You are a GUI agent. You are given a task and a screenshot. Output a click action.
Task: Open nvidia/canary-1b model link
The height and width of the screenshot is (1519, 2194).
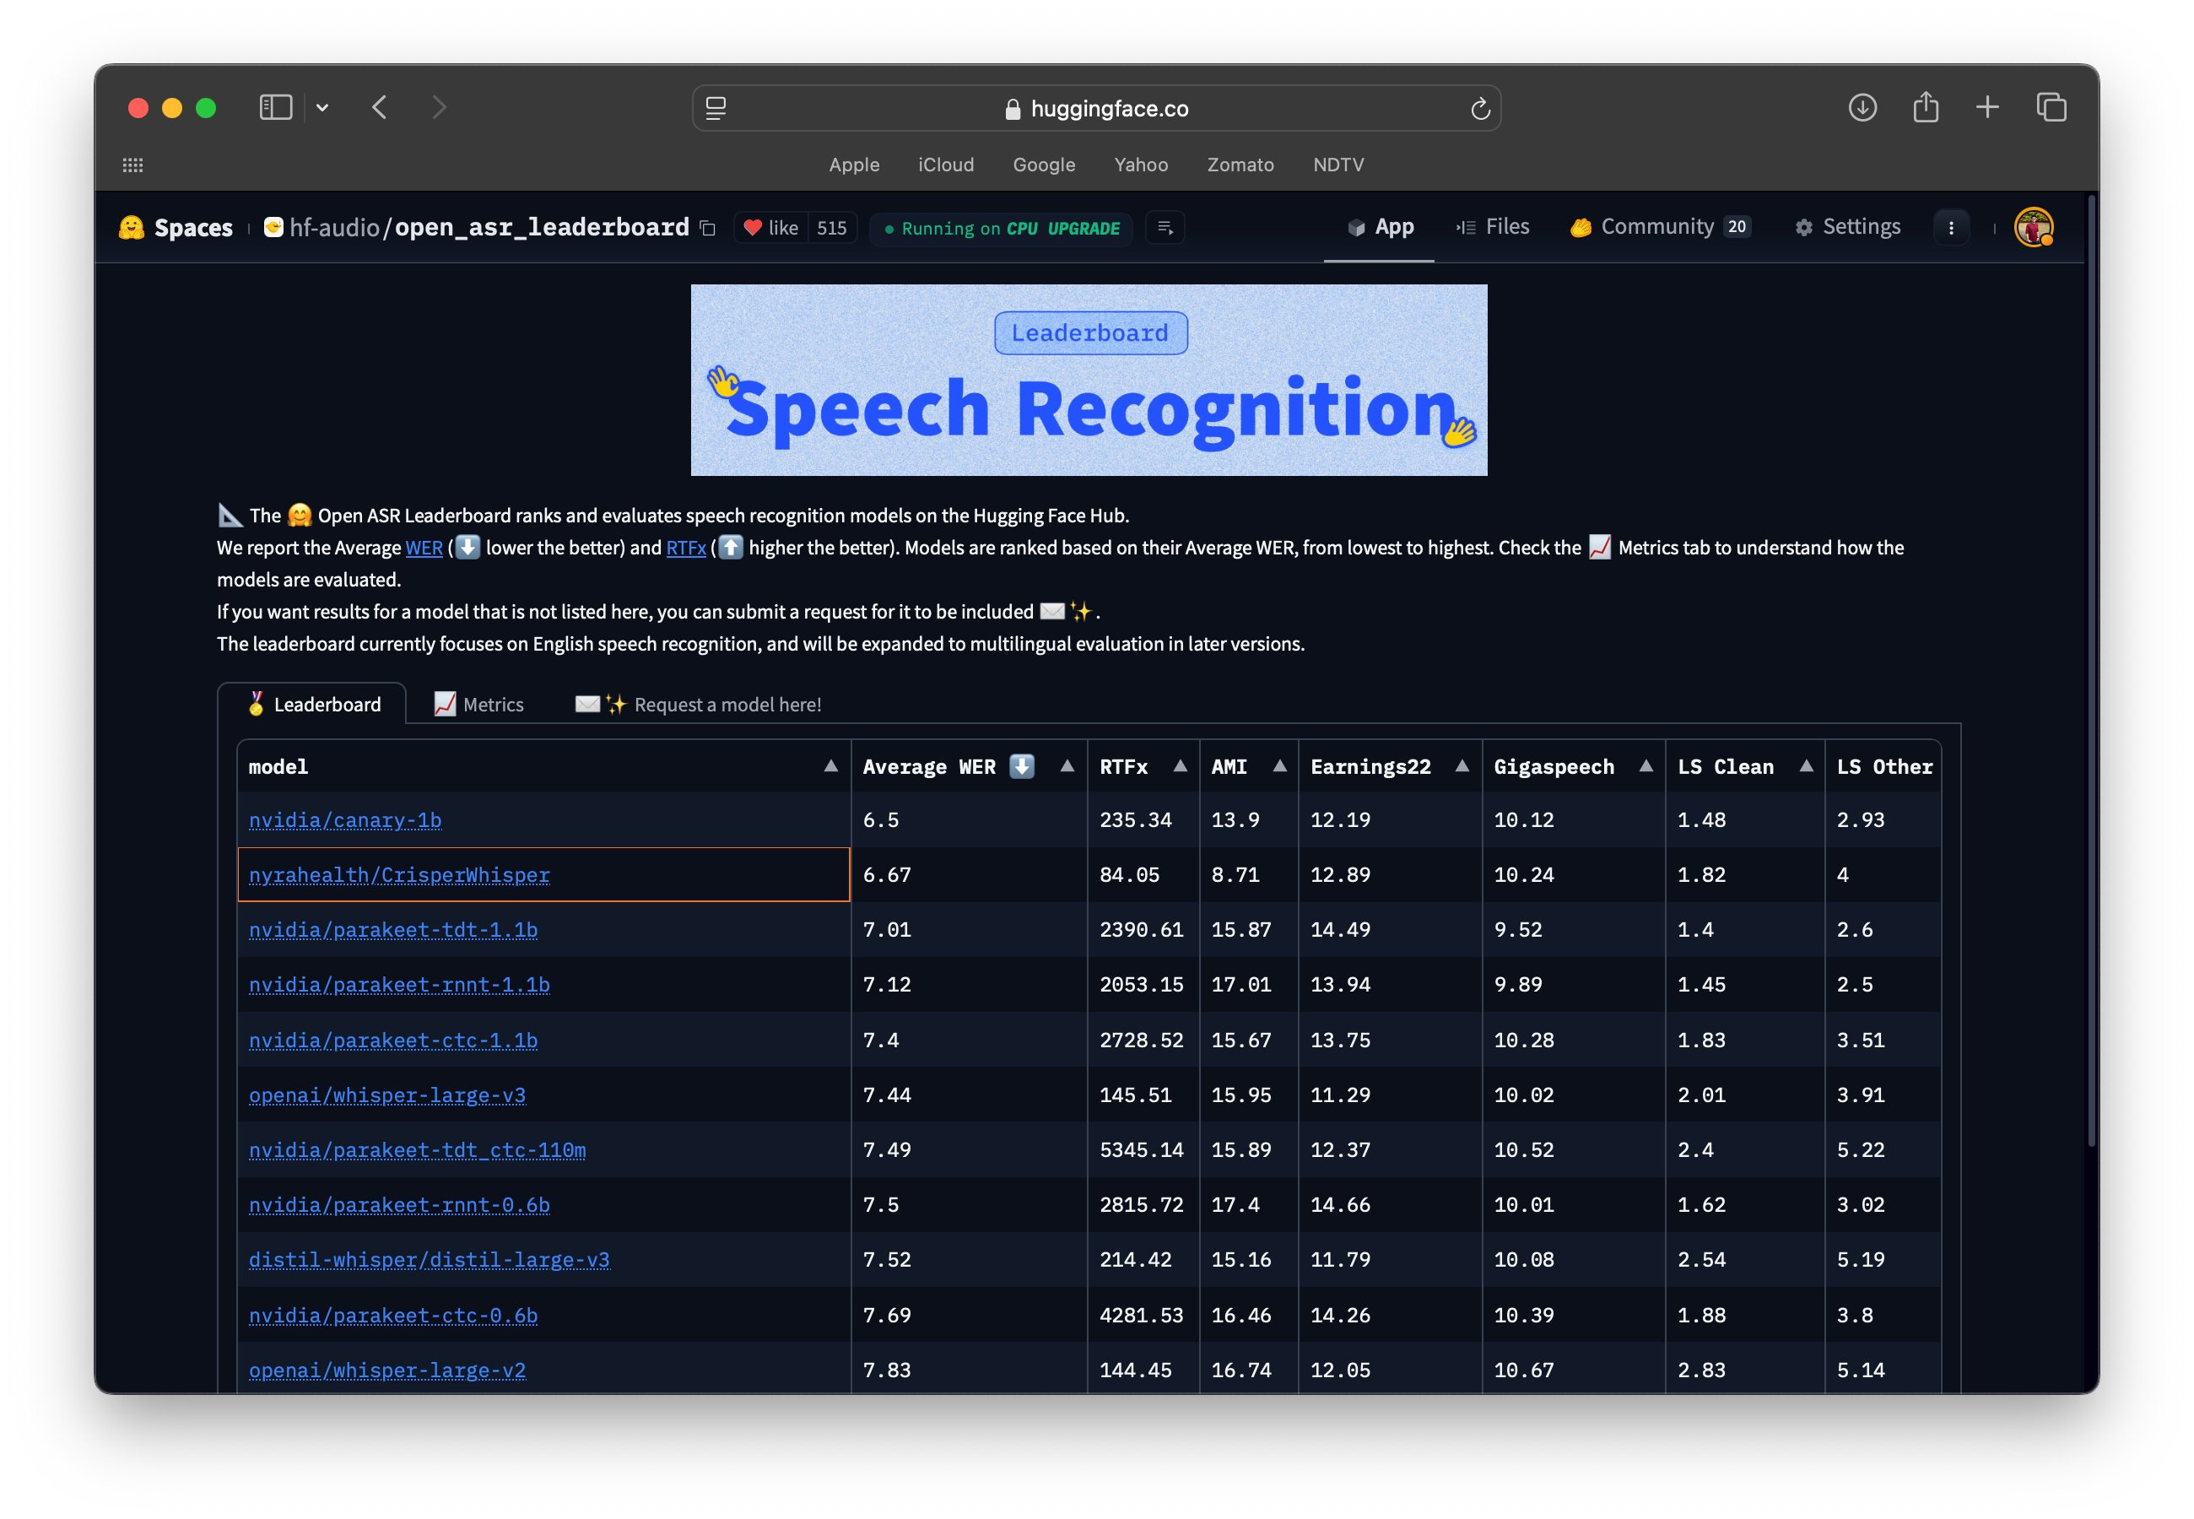tap(344, 819)
